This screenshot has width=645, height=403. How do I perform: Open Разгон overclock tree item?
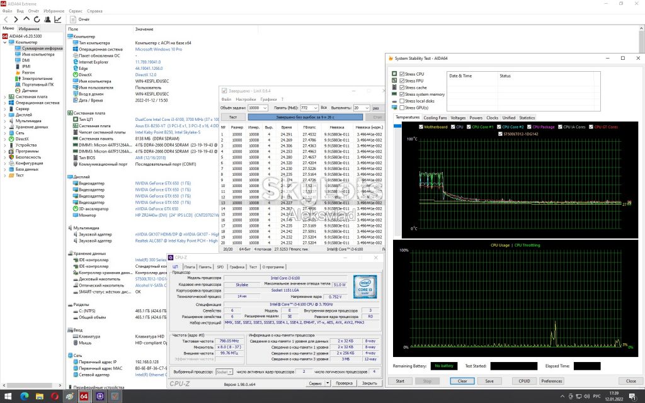pos(28,72)
